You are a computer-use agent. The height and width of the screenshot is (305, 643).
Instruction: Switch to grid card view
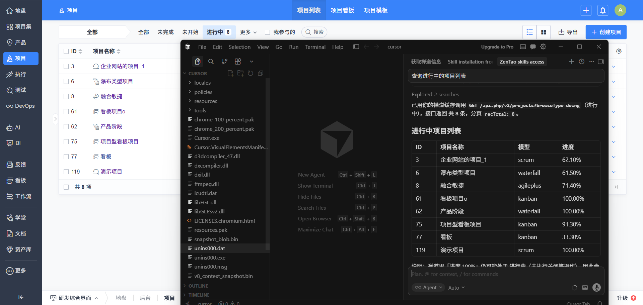[x=544, y=32]
